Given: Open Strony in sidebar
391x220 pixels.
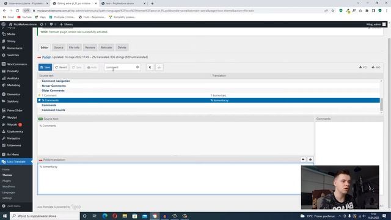Looking at the screenshot, I should pos(11,41).
